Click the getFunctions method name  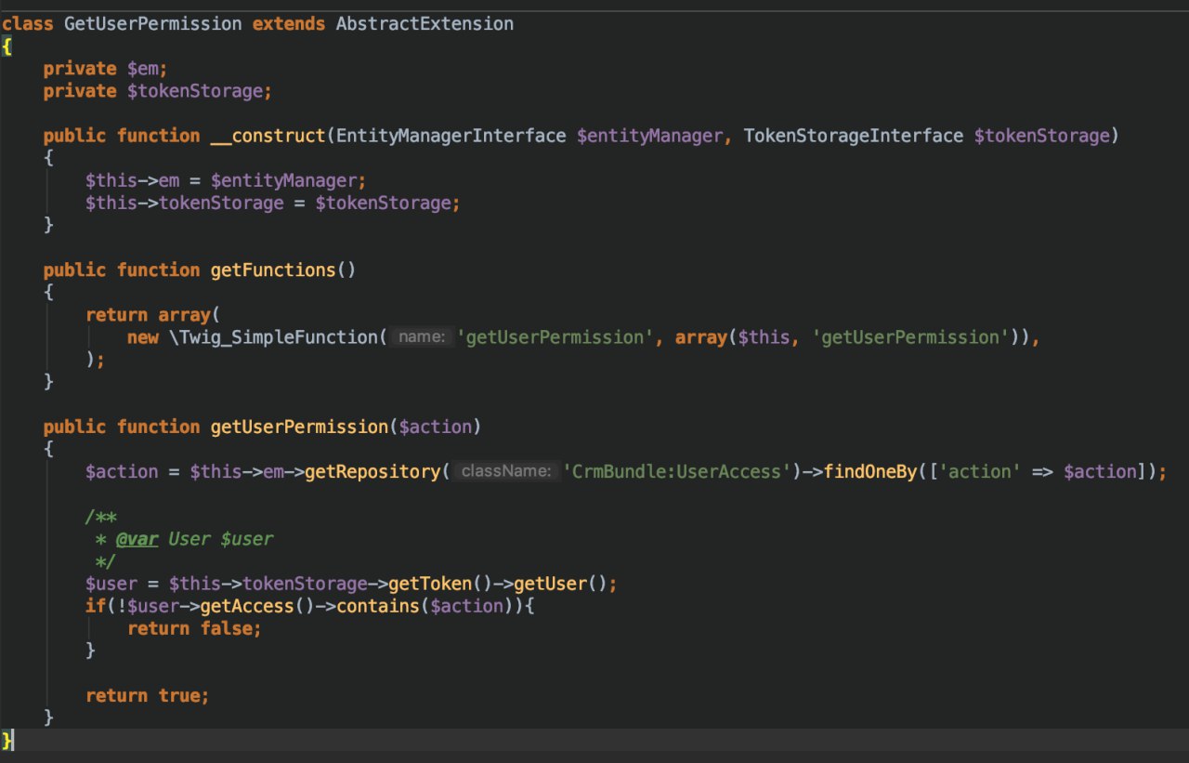(x=272, y=270)
